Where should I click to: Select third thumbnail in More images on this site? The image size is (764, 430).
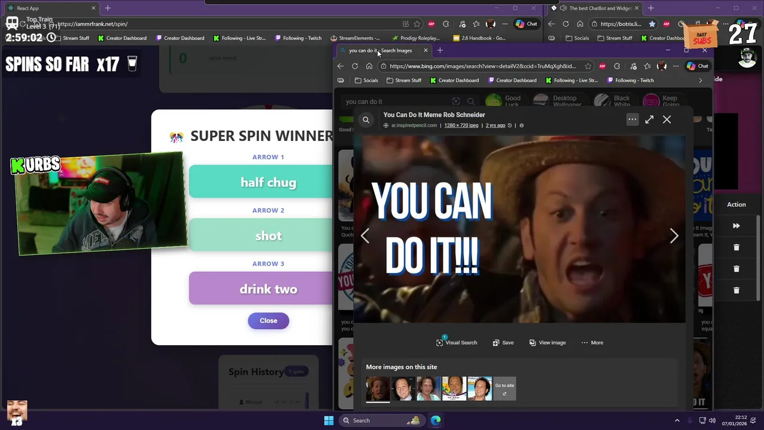click(429, 389)
